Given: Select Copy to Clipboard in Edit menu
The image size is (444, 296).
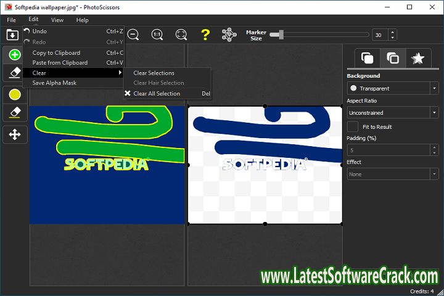Looking at the screenshot, I should 56,53.
